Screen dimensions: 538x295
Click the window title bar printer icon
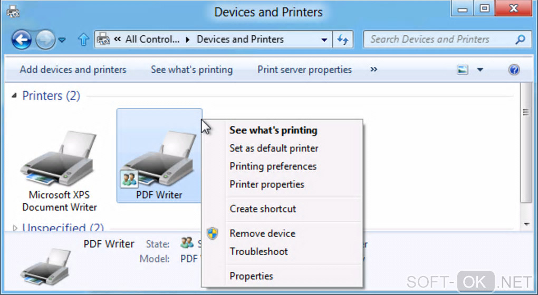[x=13, y=11]
